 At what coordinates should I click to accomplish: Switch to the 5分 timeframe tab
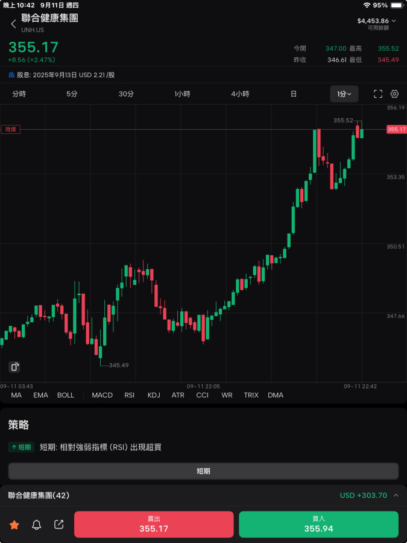pos(72,94)
